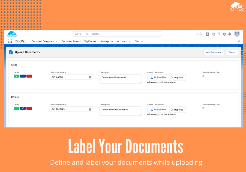Open the Notifications bell

230,34
